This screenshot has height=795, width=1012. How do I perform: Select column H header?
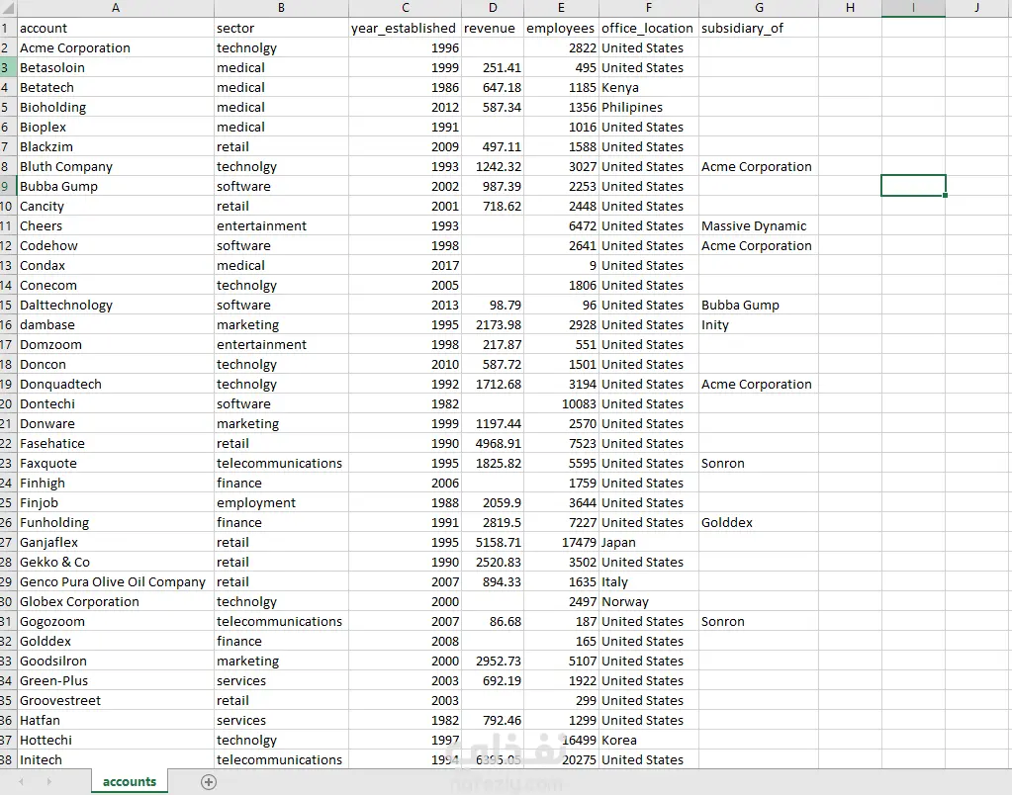pyautogui.click(x=850, y=8)
